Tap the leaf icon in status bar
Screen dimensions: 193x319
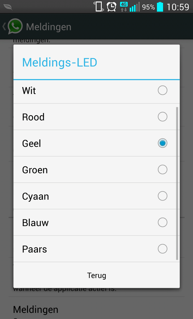tap(8, 7)
